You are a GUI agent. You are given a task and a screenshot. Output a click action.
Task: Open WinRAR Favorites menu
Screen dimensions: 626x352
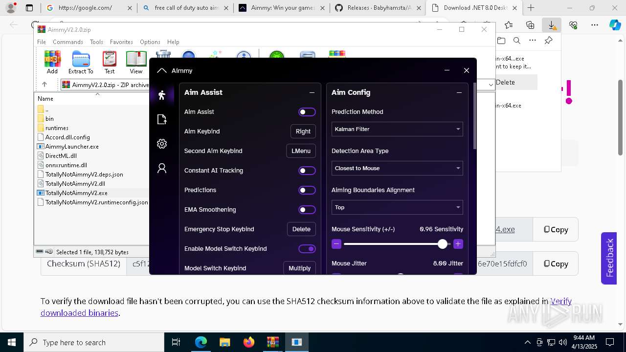121,42
